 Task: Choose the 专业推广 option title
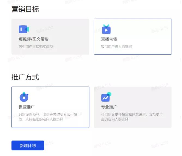click(x=109, y=107)
